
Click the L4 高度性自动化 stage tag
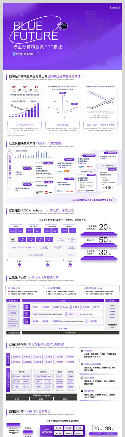pyautogui.click(x=89, y=156)
